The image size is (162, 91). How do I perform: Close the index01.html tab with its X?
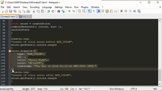coord(17,16)
